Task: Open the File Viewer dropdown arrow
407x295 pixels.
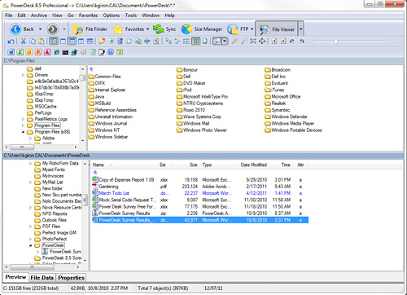Action: (x=300, y=29)
